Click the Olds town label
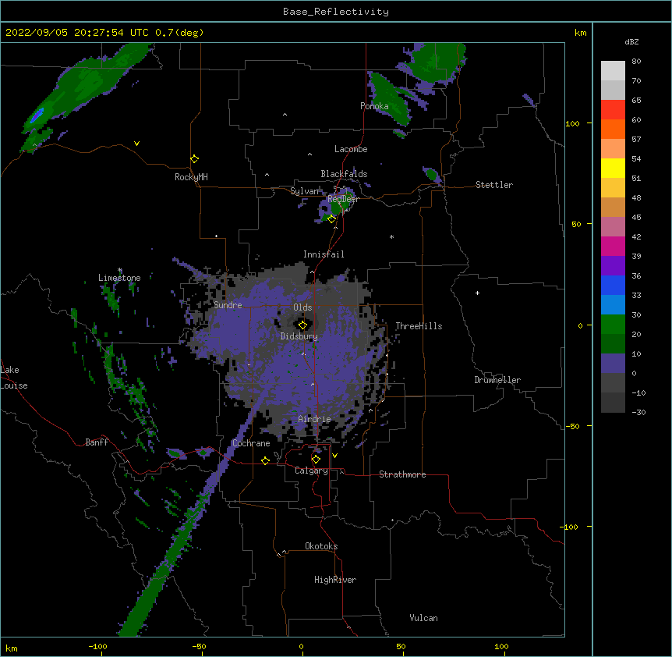The width and height of the screenshot is (672, 657). point(302,307)
